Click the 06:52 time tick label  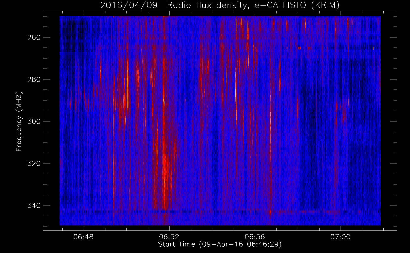pos(169,237)
